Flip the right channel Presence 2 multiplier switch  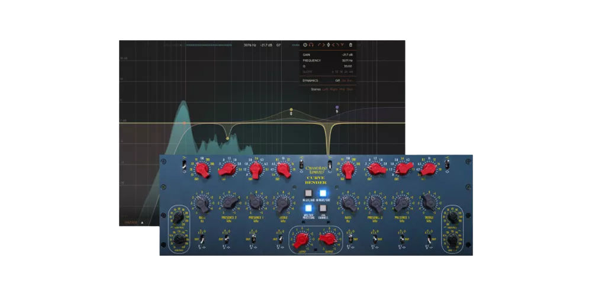click(x=375, y=239)
